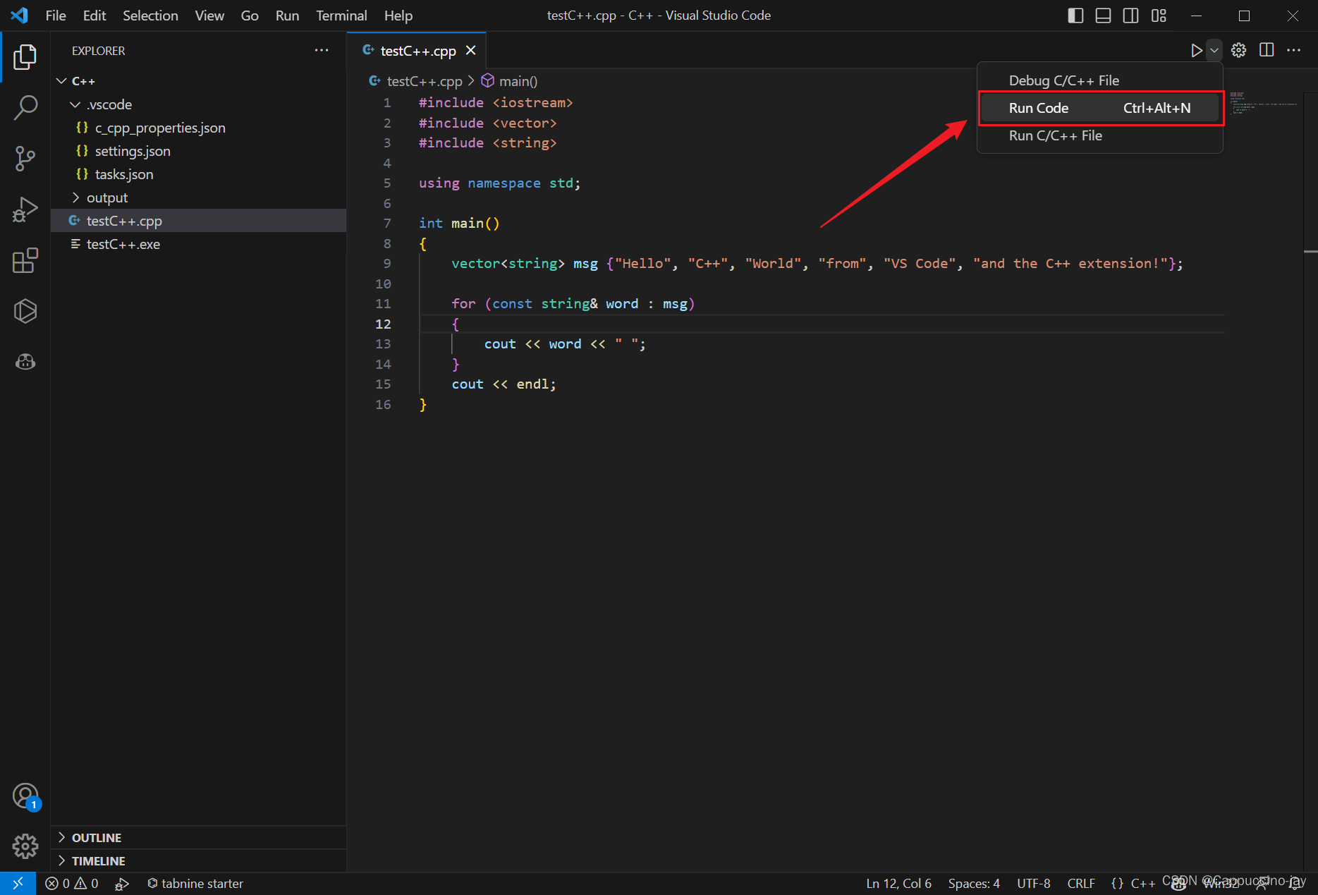Click Ln 12, Col 6 status
This screenshot has height=895, width=1318.
[898, 883]
